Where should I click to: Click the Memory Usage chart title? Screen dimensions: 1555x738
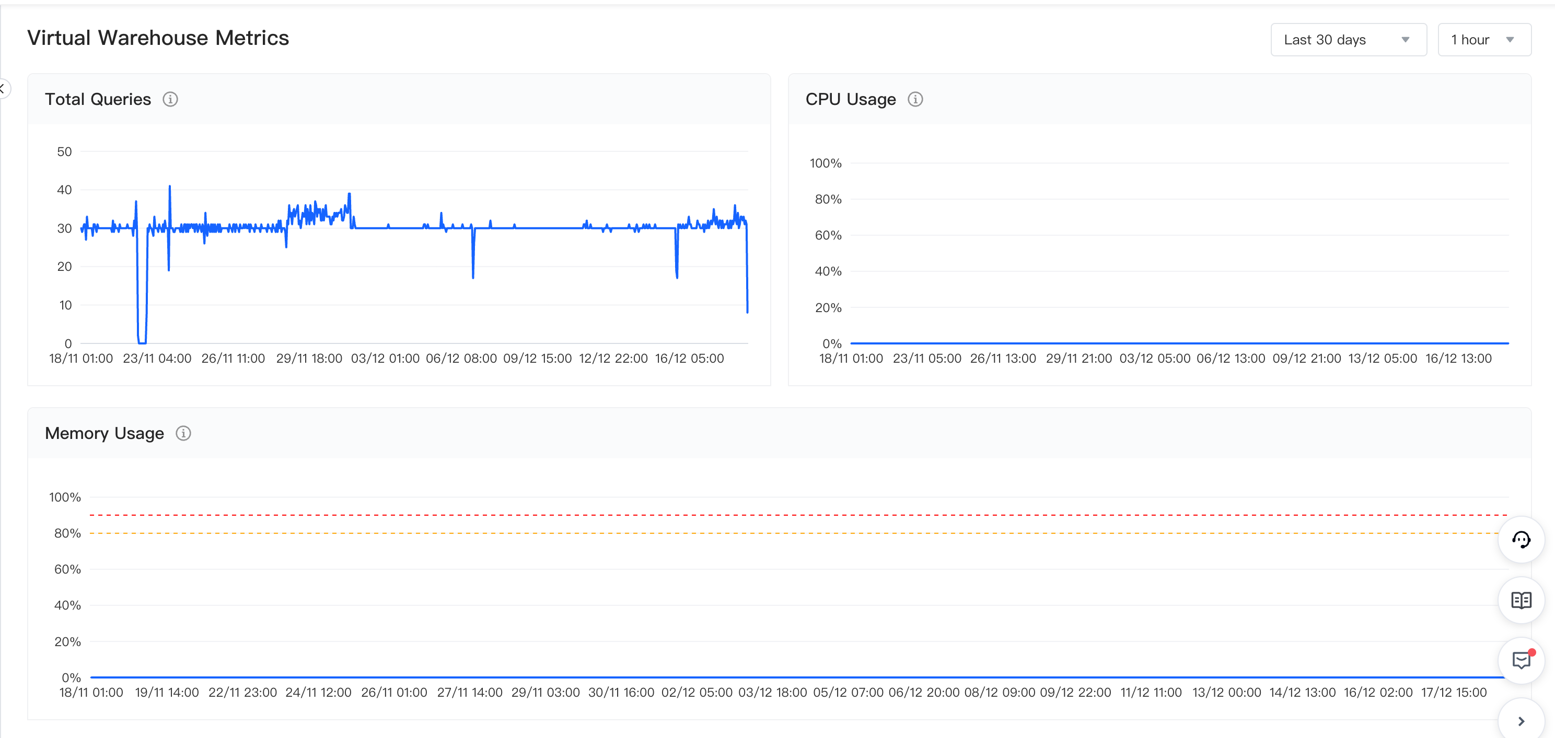click(105, 434)
